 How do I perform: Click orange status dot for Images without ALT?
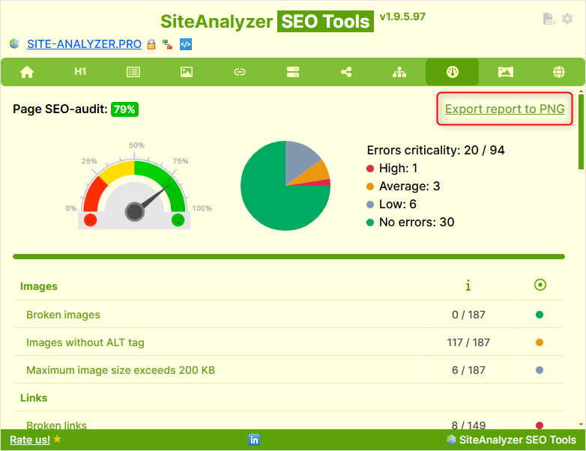pyautogui.click(x=540, y=342)
